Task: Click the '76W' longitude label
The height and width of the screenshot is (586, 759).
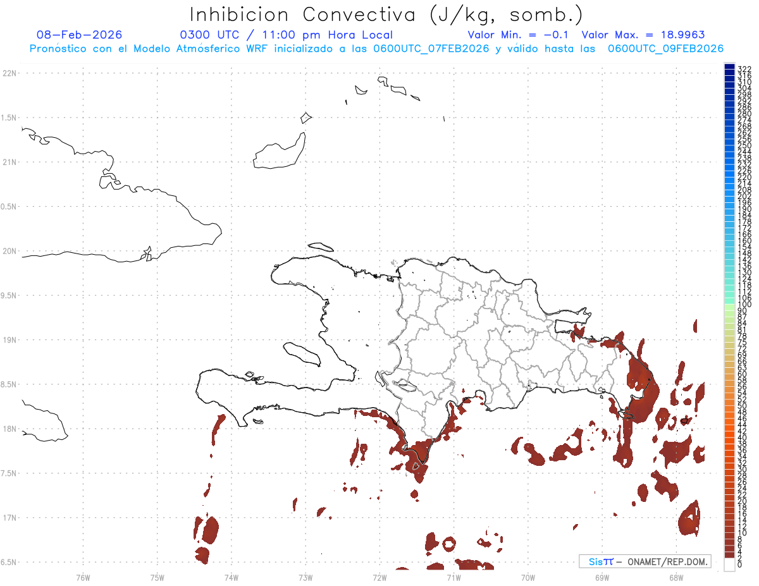Action: pyautogui.click(x=83, y=577)
